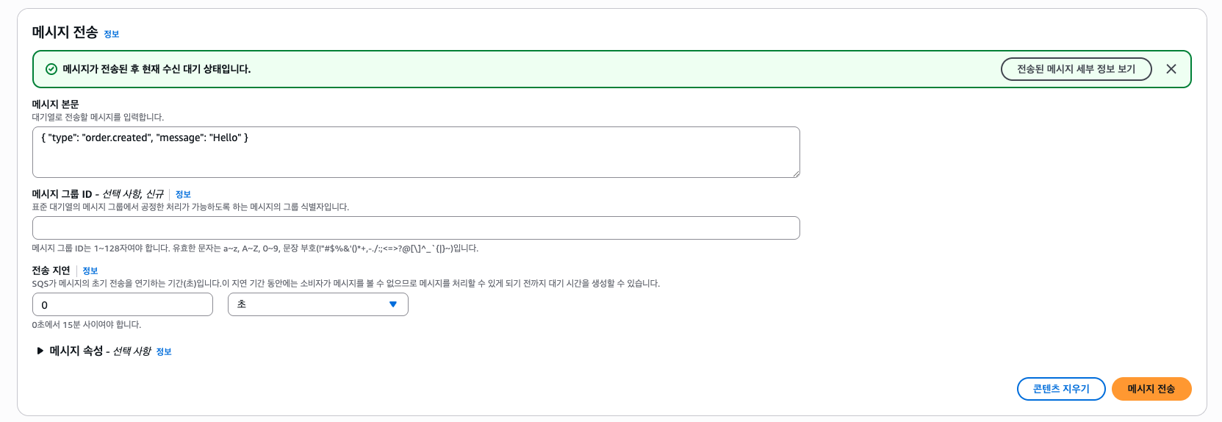Select the delay value field showing 0

123,304
